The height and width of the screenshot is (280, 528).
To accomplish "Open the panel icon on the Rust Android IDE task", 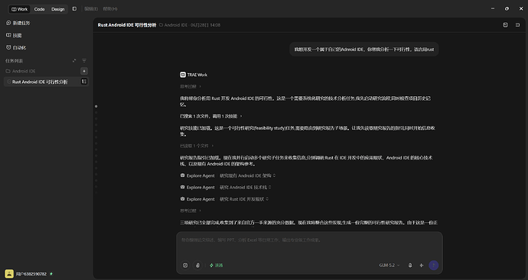I will click(84, 82).
